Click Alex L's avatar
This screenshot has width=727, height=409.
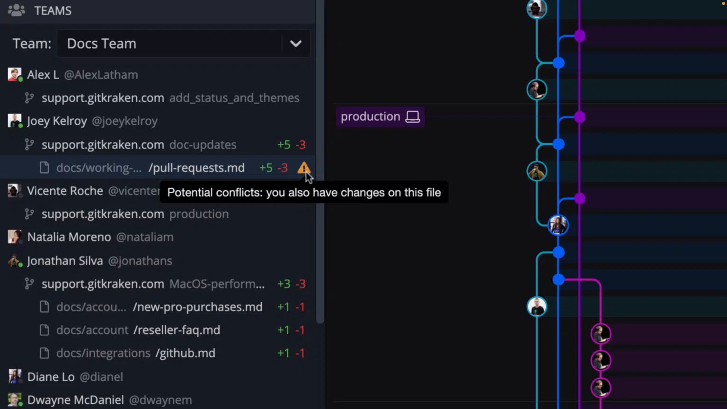pyautogui.click(x=15, y=74)
